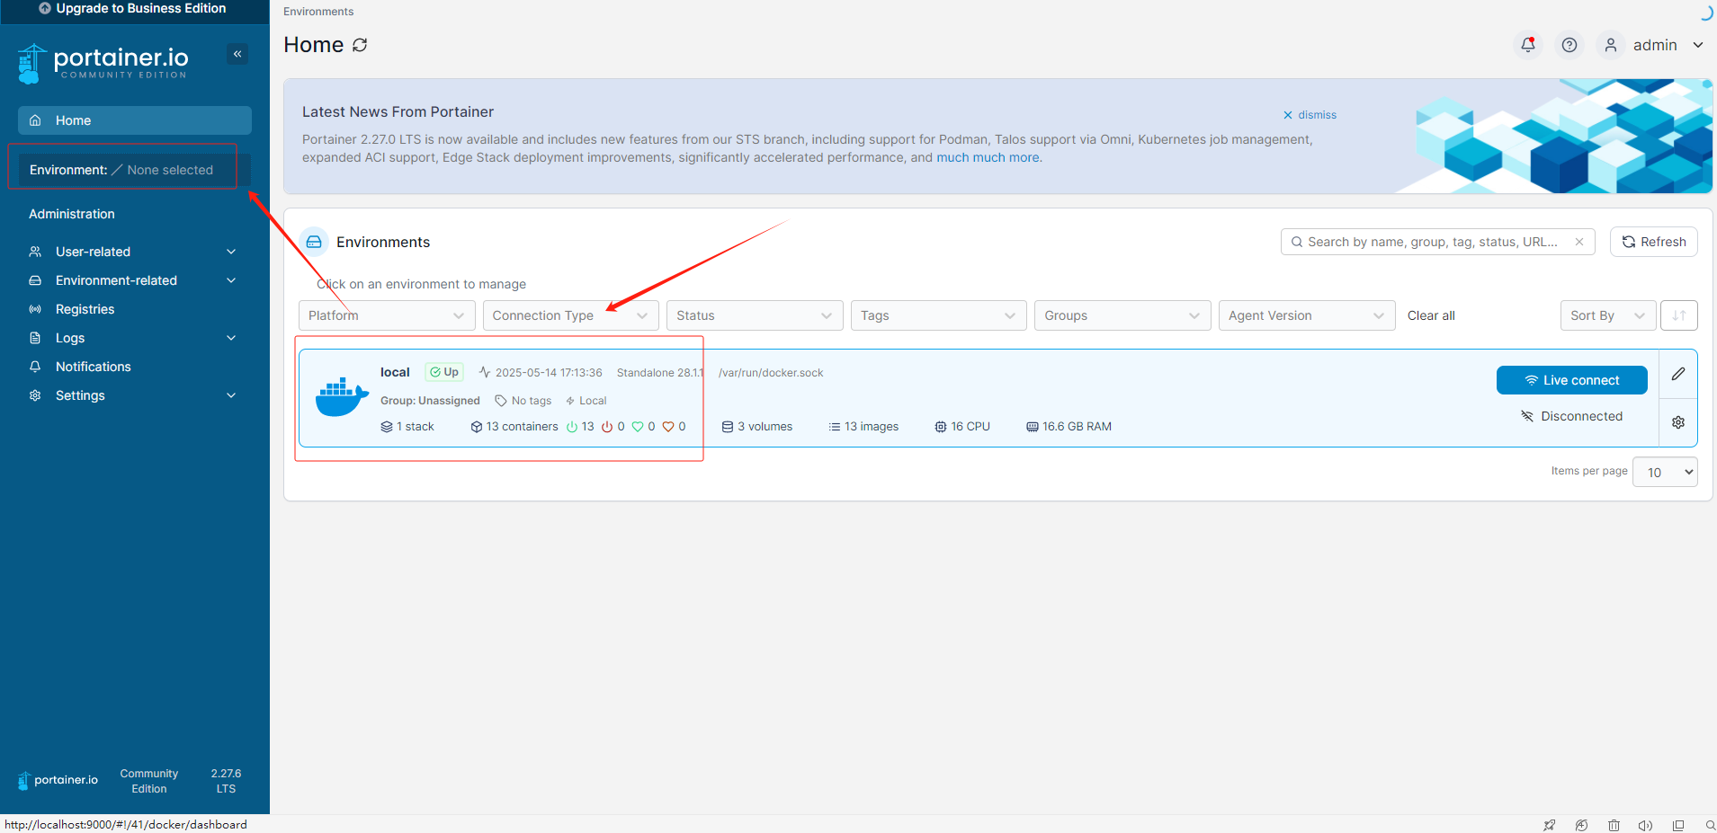Open the Sort By dropdown
The image size is (1717, 833).
pyautogui.click(x=1608, y=315)
